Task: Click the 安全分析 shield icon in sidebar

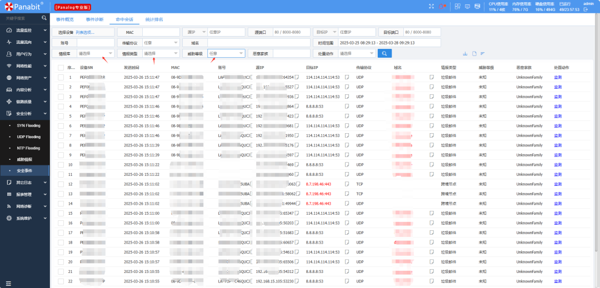Action: pyautogui.click(x=9, y=113)
